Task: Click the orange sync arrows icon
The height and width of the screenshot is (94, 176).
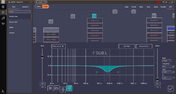Action: [x=31, y=2]
